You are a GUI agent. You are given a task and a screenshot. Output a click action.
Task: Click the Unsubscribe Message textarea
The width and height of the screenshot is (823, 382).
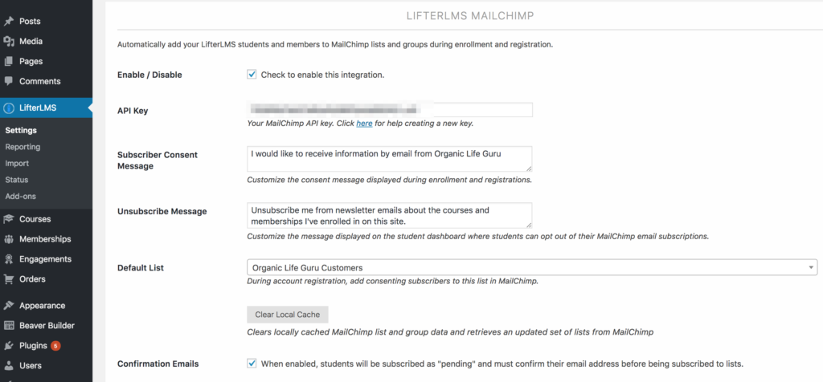pos(390,215)
